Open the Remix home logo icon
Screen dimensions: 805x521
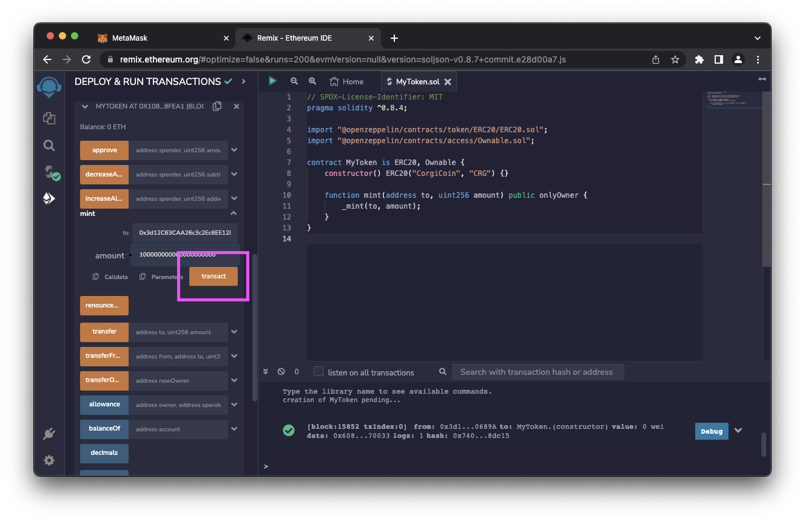tap(49, 86)
